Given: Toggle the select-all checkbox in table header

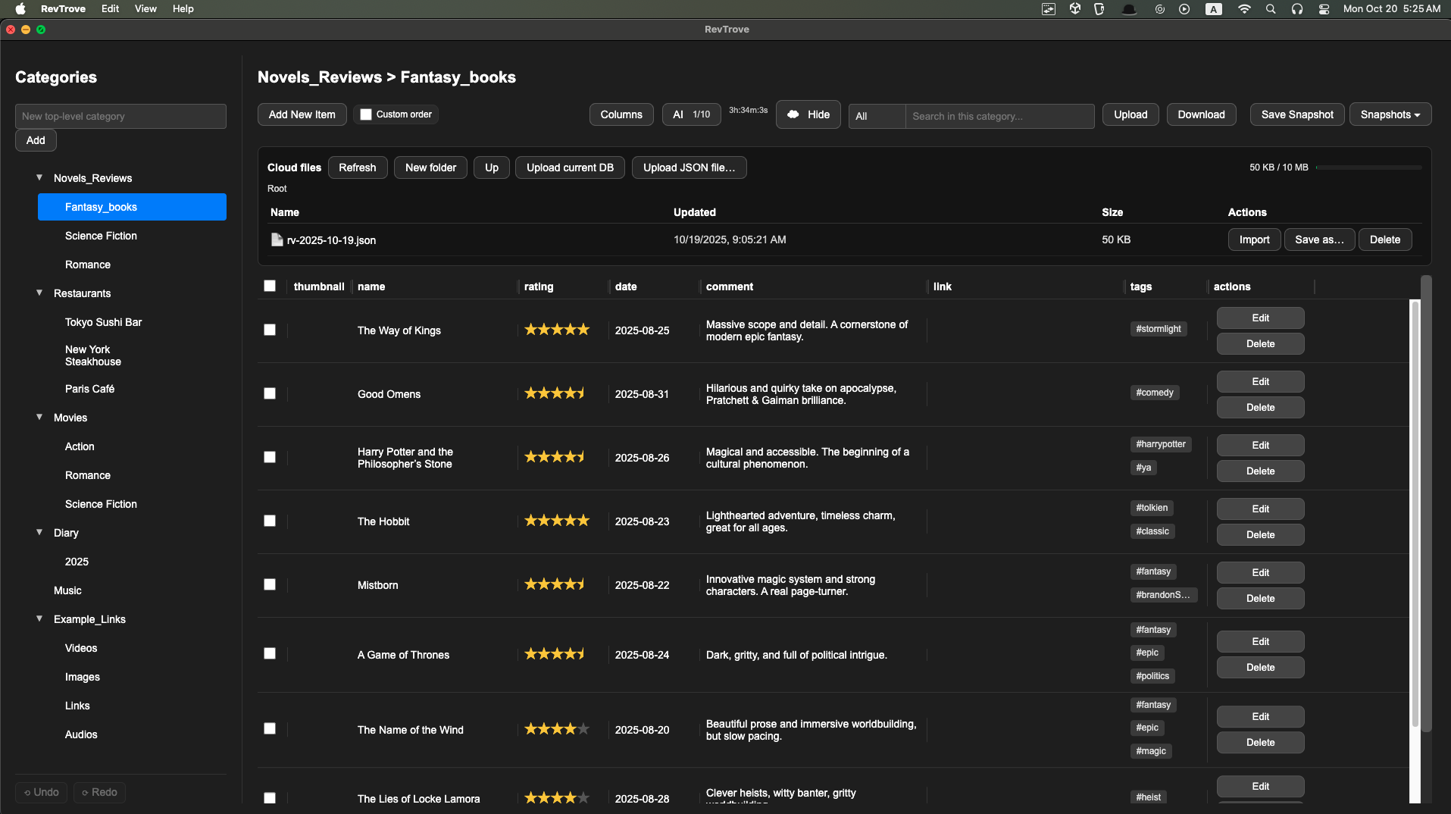Looking at the screenshot, I should pos(270,286).
